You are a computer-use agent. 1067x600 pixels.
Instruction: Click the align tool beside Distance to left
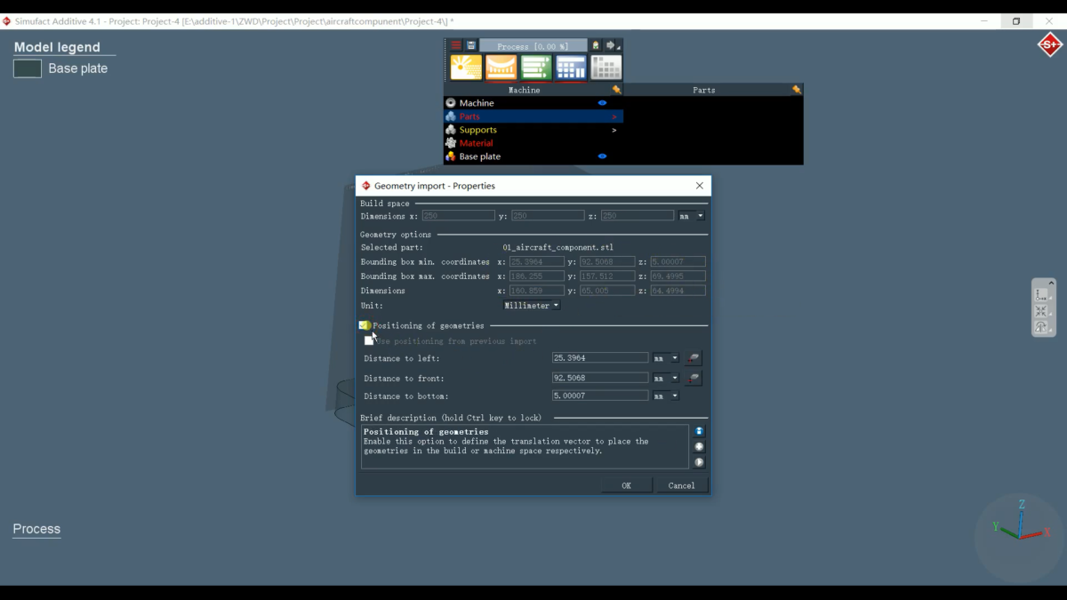(x=694, y=358)
